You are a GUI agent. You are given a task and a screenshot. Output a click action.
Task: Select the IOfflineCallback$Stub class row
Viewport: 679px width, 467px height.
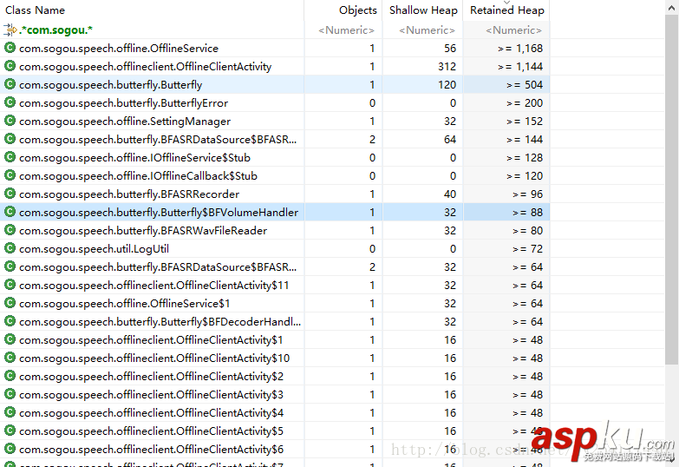[138, 176]
